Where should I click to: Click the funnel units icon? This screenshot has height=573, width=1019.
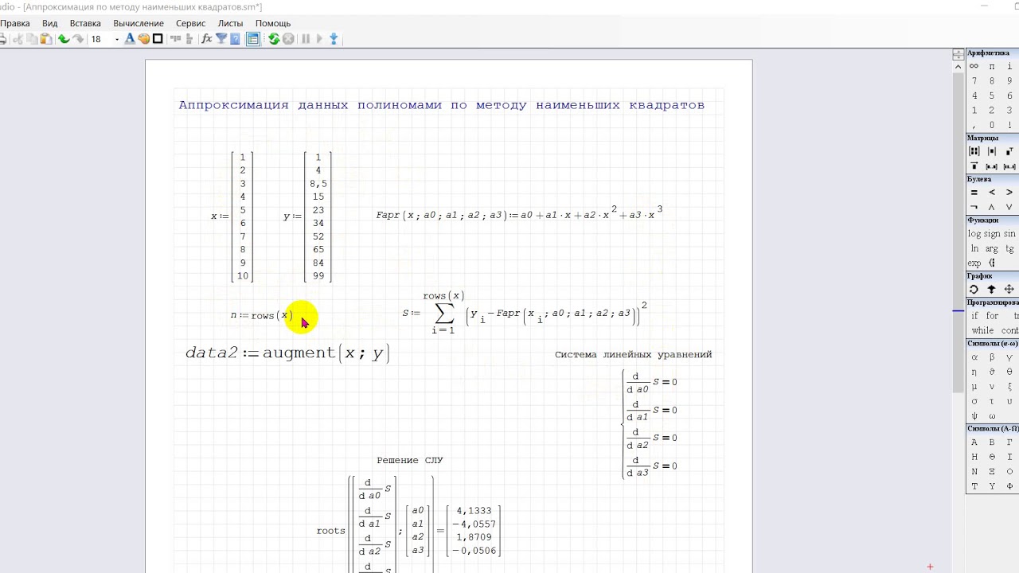[x=221, y=39]
